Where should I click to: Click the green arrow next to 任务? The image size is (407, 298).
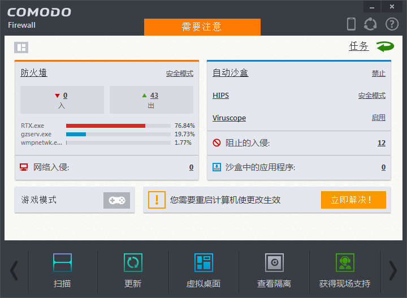[x=385, y=46]
